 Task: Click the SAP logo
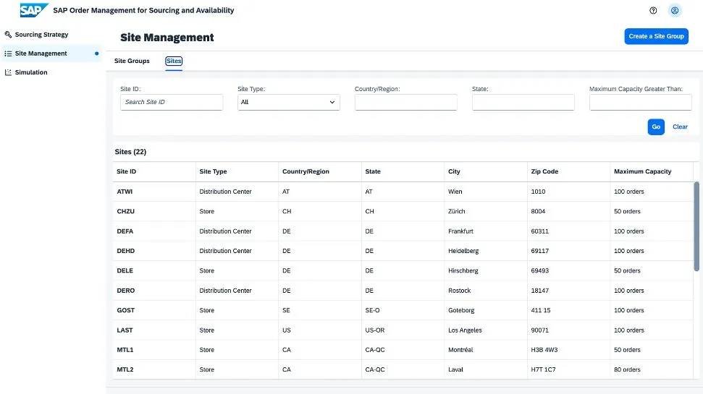pyautogui.click(x=34, y=10)
